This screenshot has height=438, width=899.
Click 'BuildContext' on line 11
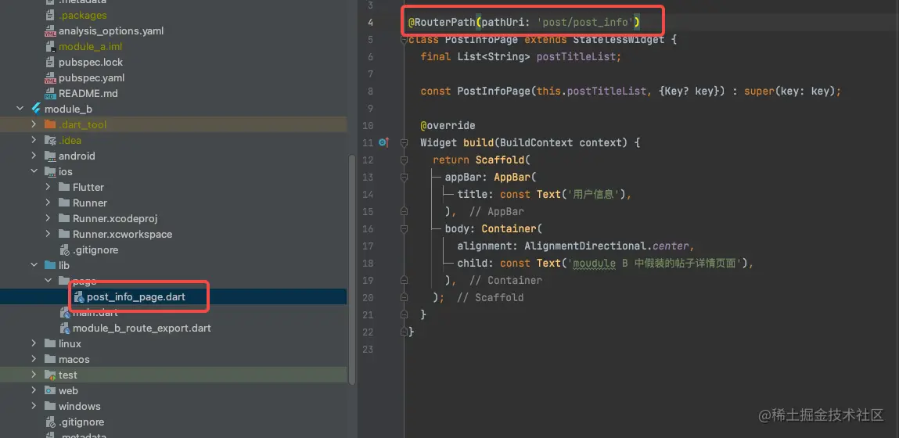pyautogui.click(x=536, y=143)
